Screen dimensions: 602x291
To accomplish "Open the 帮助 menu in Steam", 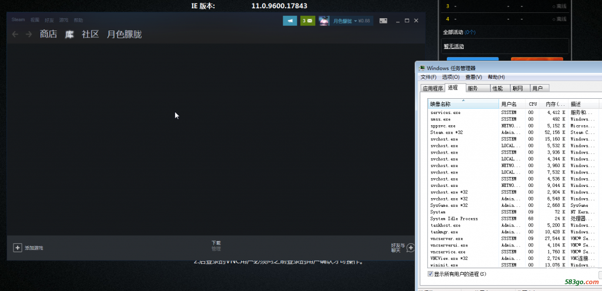I will pyautogui.click(x=78, y=20).
